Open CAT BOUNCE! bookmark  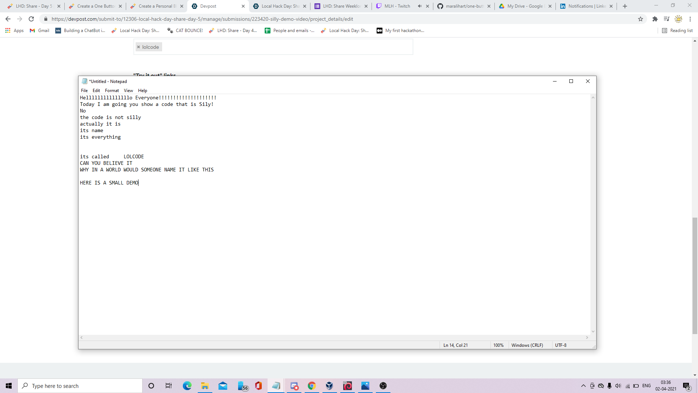185,31
